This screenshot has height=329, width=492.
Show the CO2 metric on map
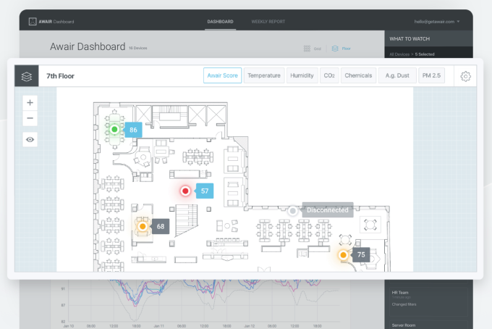pyautogui.click(x=329, y=75)
